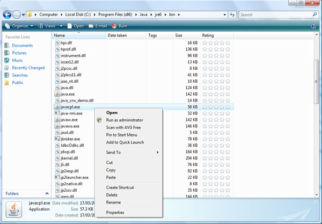Open Pictures in Favorite Links
Screen dimensions: 322x224
coord(19,53)
